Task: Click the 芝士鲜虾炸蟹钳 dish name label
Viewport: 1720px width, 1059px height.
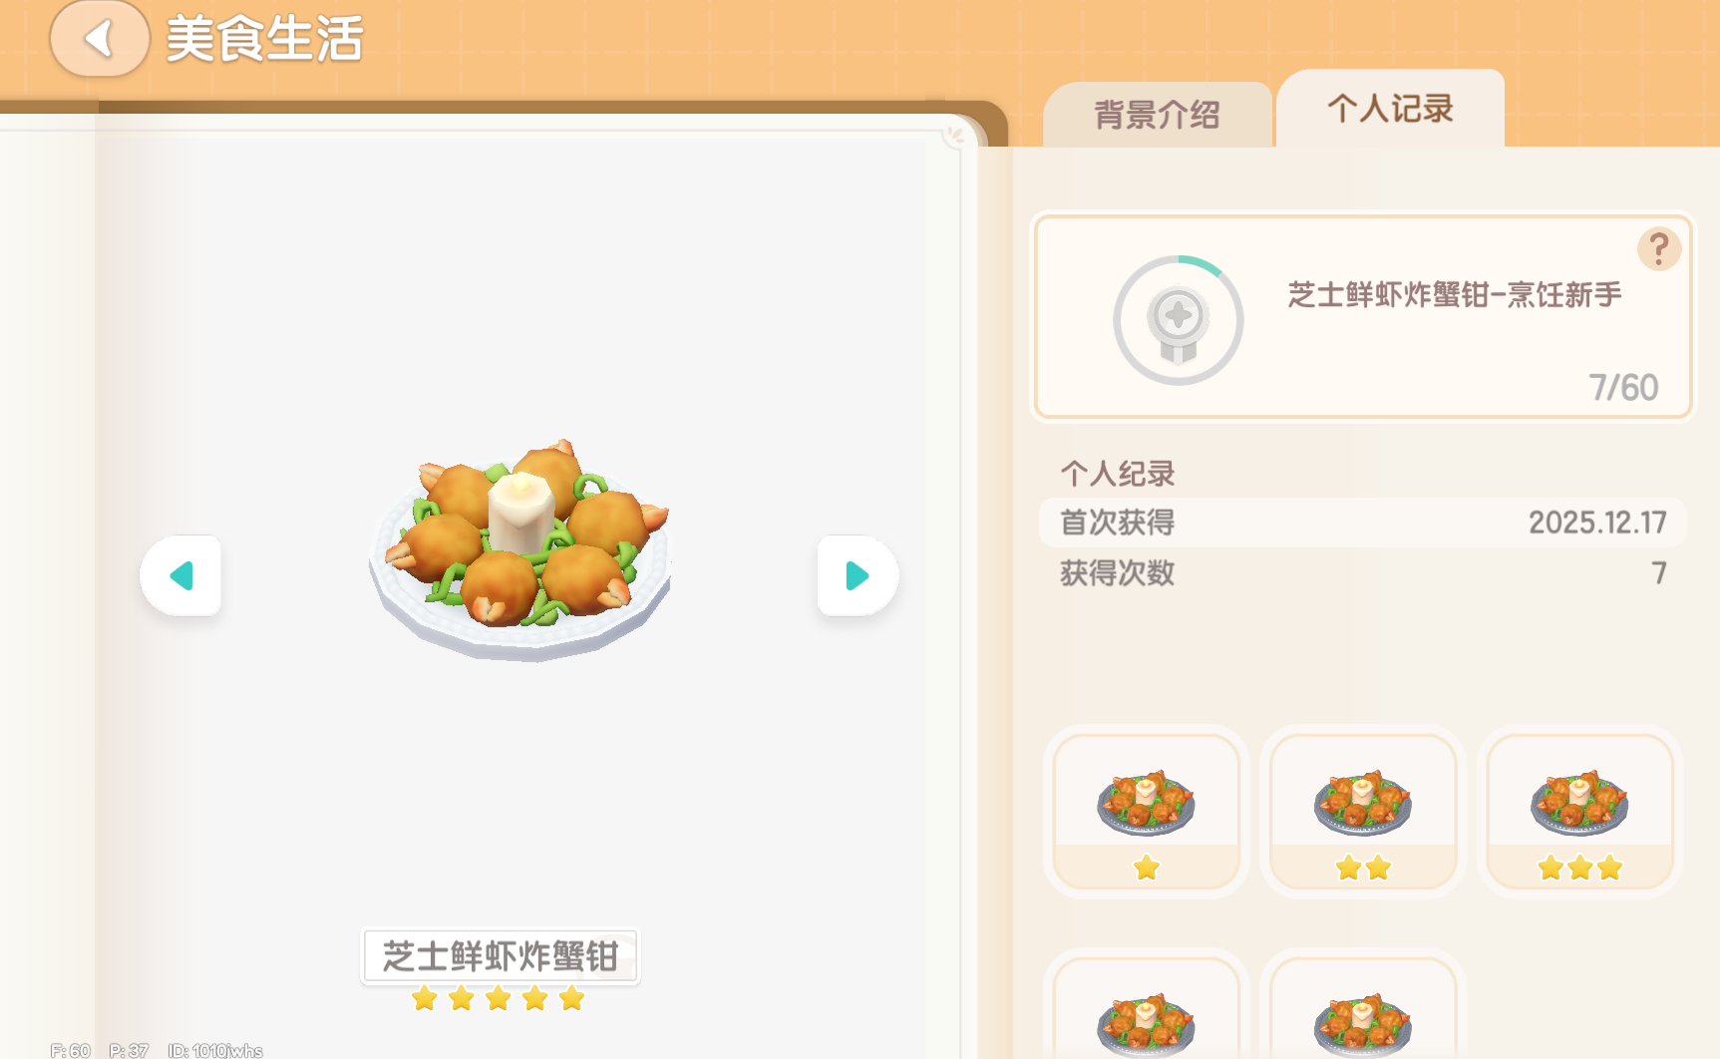Action: click(x=501, y=956)
